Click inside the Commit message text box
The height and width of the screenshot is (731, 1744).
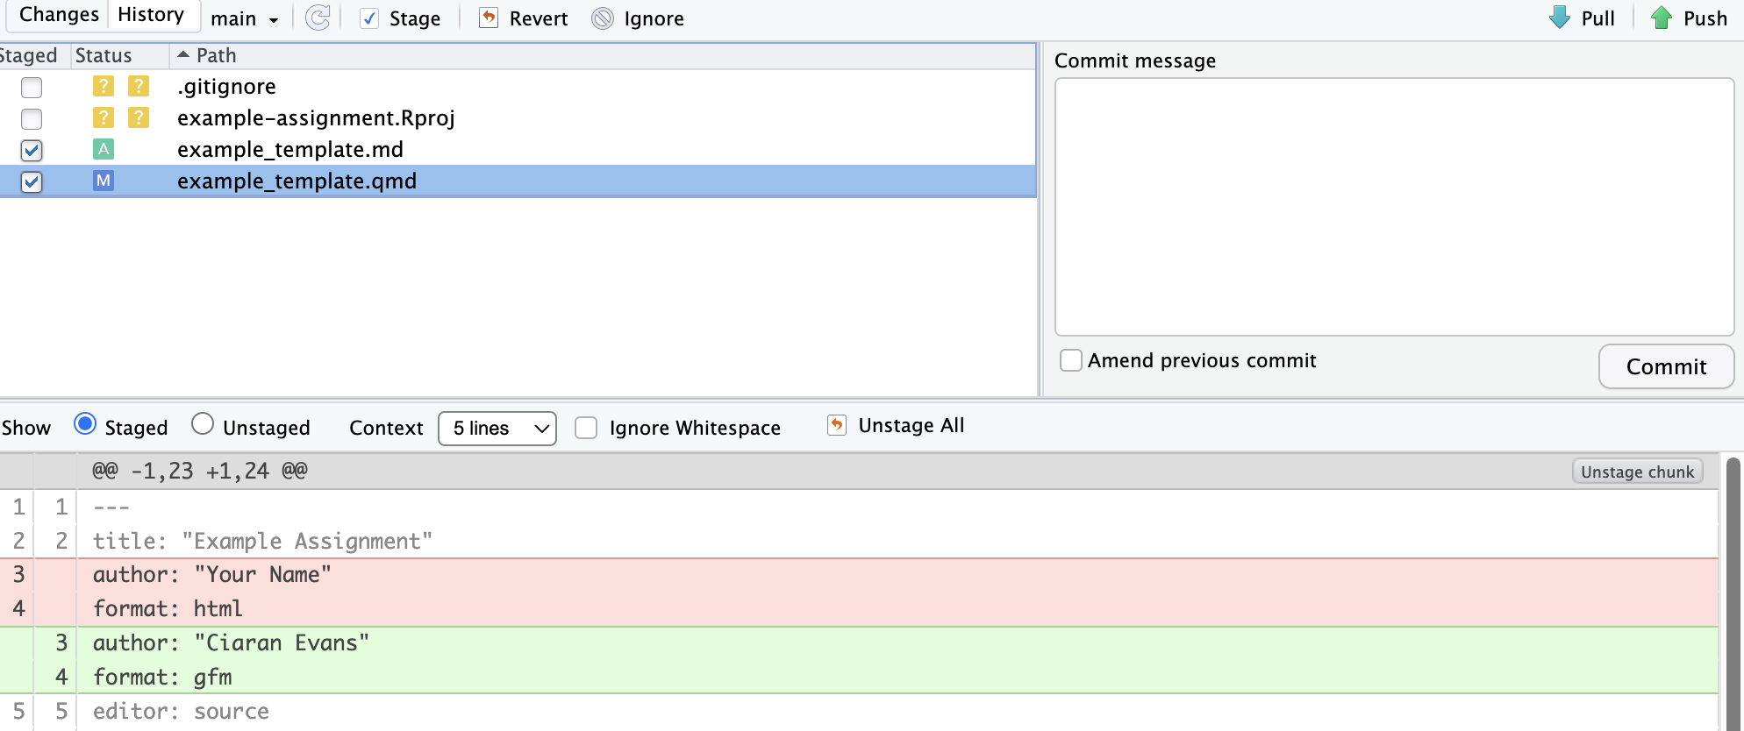(1393, 206)
